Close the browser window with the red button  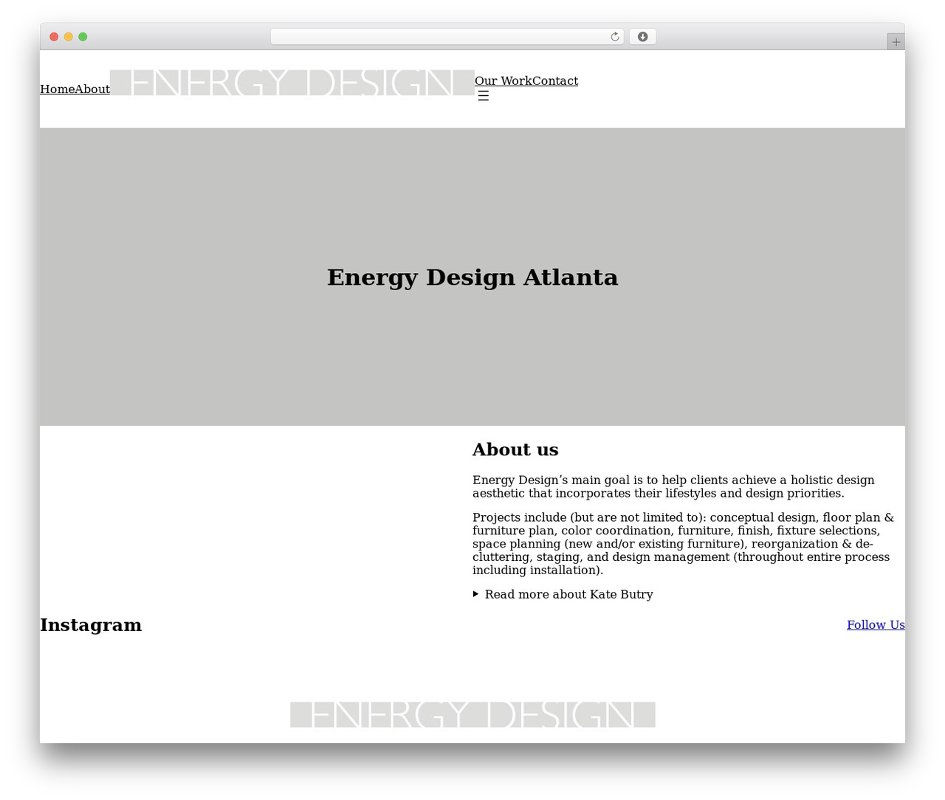click(54, 37)
